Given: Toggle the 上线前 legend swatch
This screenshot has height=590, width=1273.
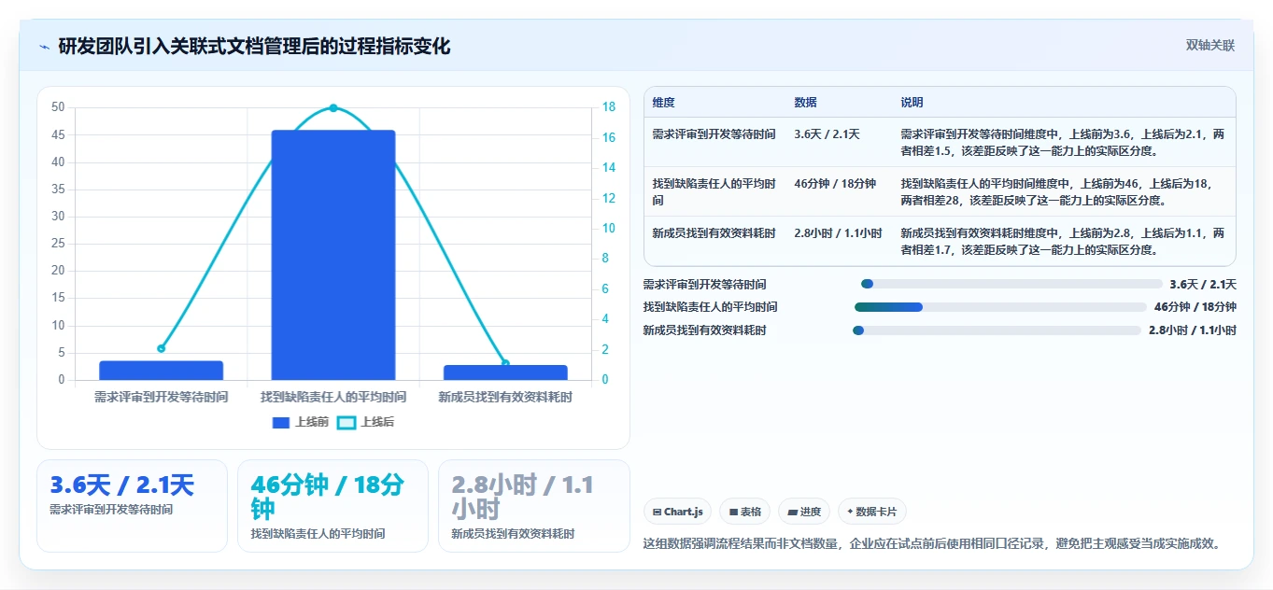Looking at the screenshot, I should (281, 423).
